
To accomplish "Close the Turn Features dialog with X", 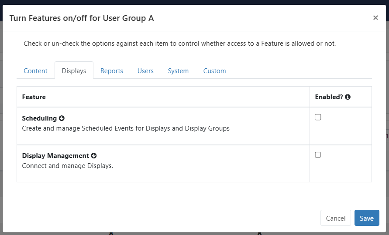I will coord(375,18).
